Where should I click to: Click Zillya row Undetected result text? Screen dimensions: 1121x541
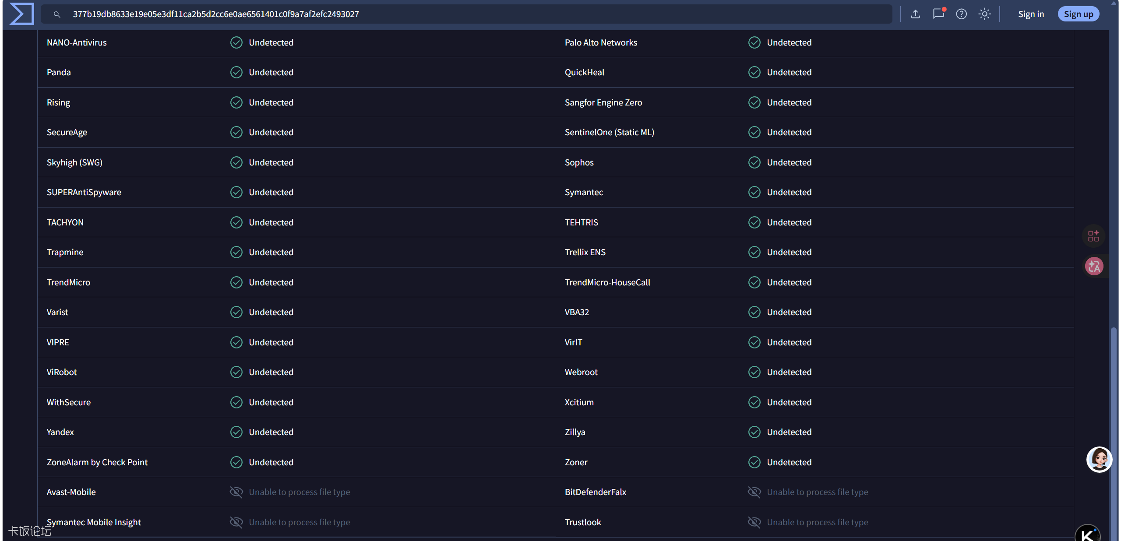[x=790, y=432]
